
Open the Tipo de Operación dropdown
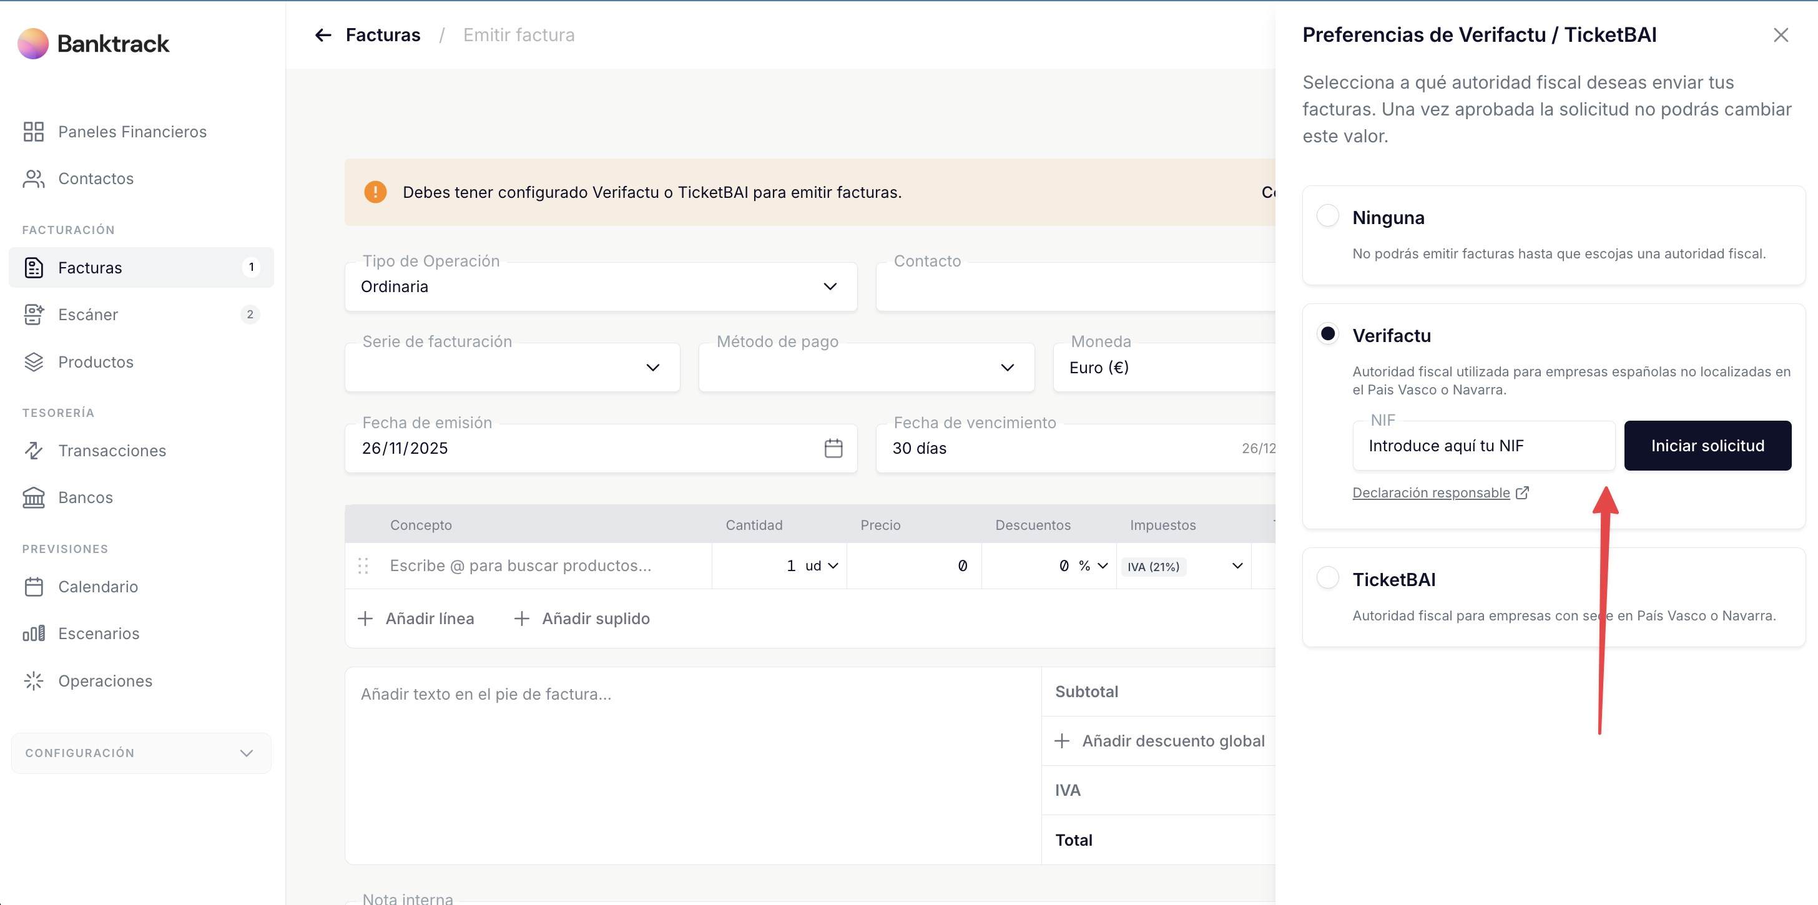click(601, 286)
